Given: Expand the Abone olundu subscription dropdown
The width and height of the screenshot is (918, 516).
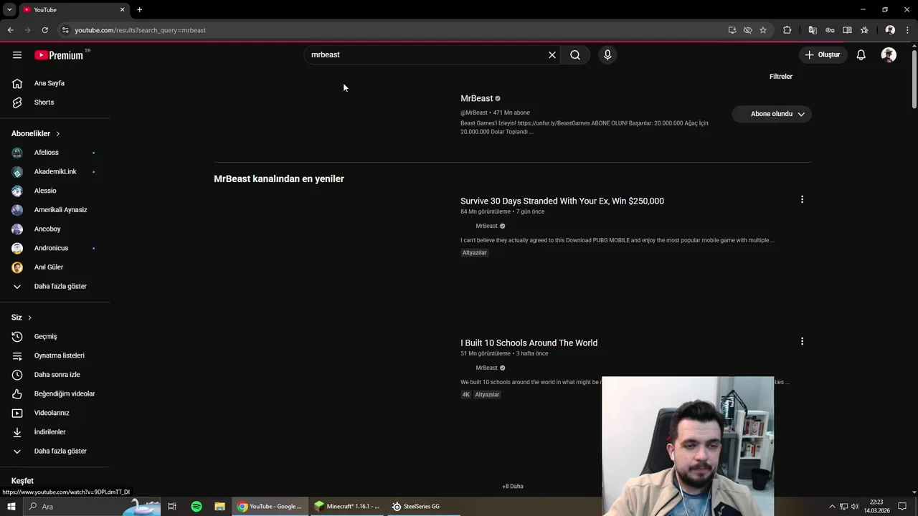Looking at the screenshot, I should coord(772,114).
